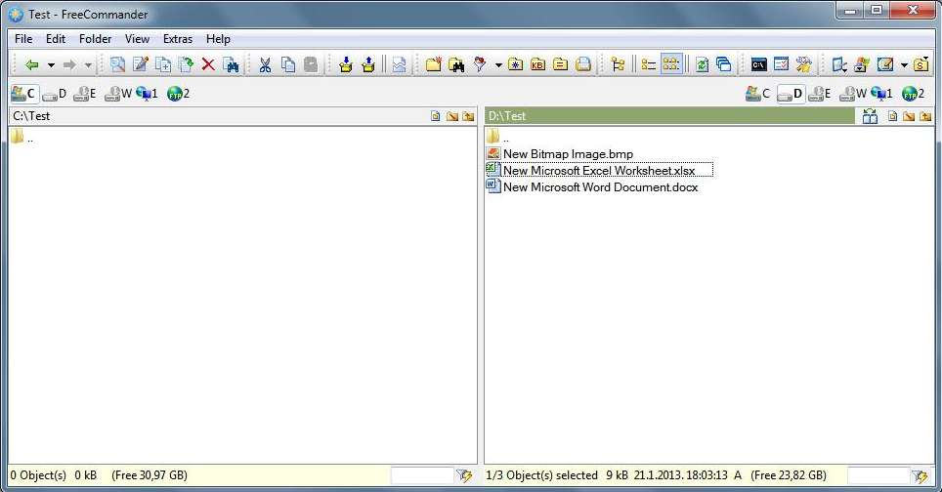Select network drive 1 in right panel

click(882, 94)
